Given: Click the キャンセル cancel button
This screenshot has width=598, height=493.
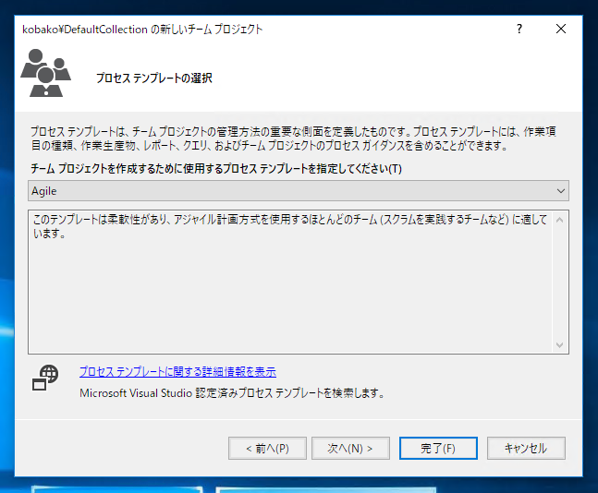Looking at the screenshot, I should [x=526, y=449].
